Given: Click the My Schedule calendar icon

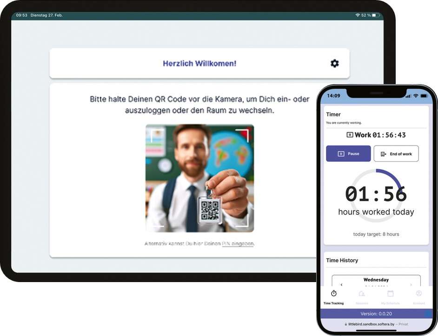Looking at the screenshot, I should click(391, 294).
